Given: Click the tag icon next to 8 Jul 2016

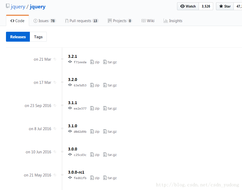Looking at the screenshot, I should [x=55, y=129].
